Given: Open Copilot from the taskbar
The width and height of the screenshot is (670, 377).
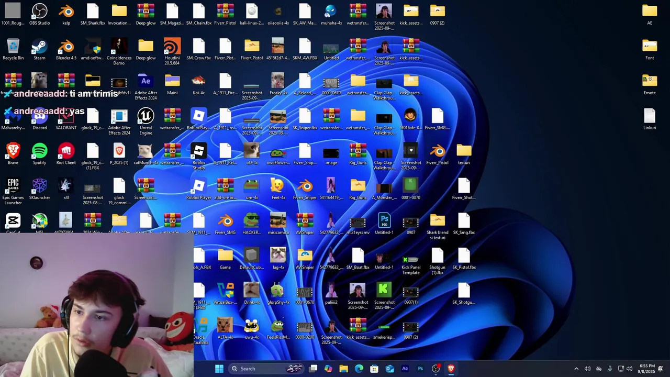Looking at the screenshot, I should tap(328, 369).
